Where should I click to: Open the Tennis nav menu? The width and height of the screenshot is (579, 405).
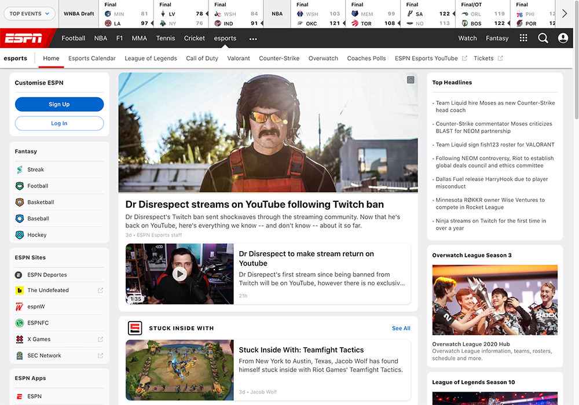[166, 38]
